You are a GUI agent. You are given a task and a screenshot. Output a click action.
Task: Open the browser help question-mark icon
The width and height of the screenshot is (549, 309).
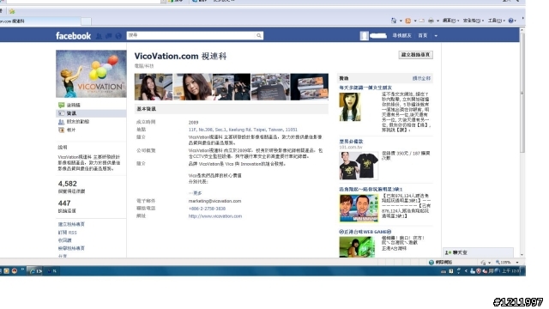[x=511, y=21]
